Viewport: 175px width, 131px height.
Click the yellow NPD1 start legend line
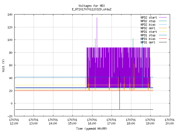[163, 32]
